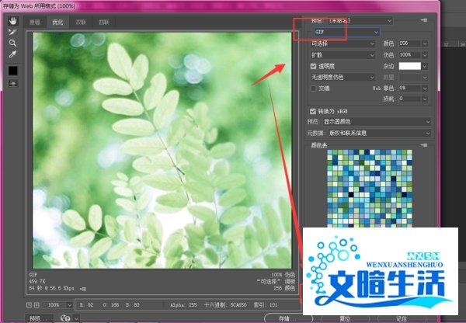Click the 复位 (Reset) button
The width and height of the screenshot is (466, 323).
click(345, 318)
